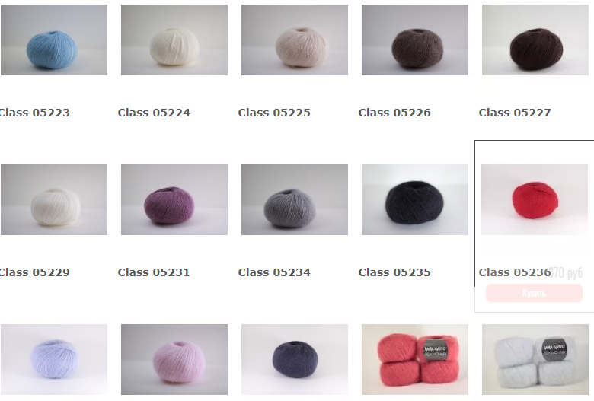Screen dimensions: 594x401
Task: View the dark brown Class 05227 yarn image
Action: coord(535,40)
